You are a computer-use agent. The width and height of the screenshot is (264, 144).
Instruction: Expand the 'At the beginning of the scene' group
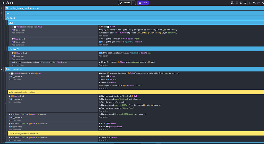2,8
